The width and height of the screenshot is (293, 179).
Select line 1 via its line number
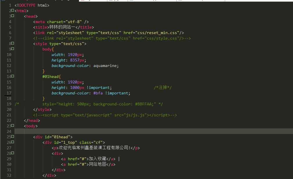(x=10, y=5)
